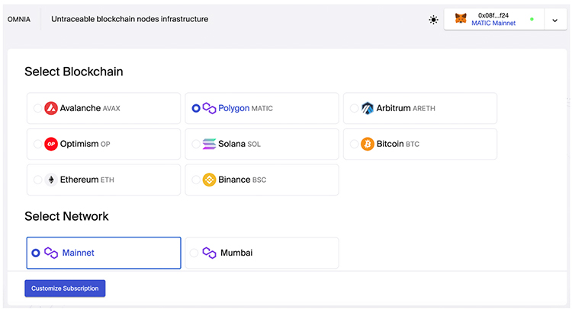Select the Avalanche AVAX radio button
572x309 pixels.
tap(37, 109)
